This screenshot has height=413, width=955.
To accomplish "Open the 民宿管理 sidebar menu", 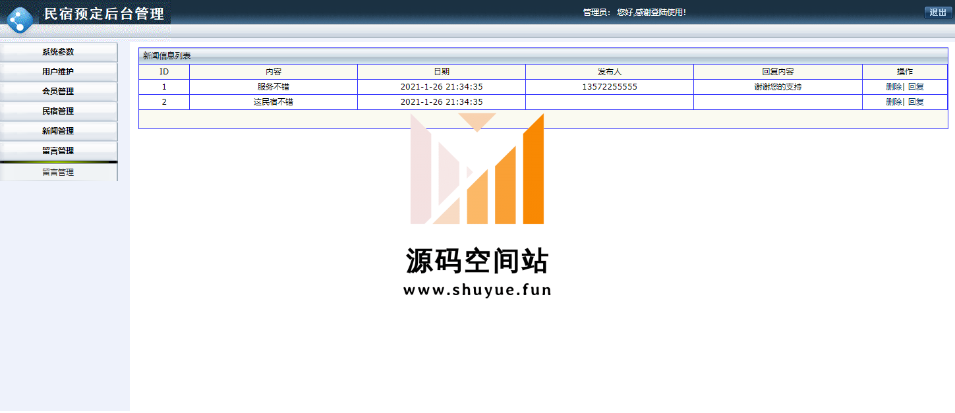I will [59, 111].
